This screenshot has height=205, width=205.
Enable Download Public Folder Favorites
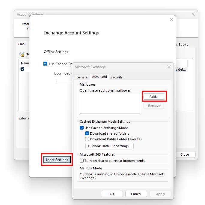coord(87,139)
